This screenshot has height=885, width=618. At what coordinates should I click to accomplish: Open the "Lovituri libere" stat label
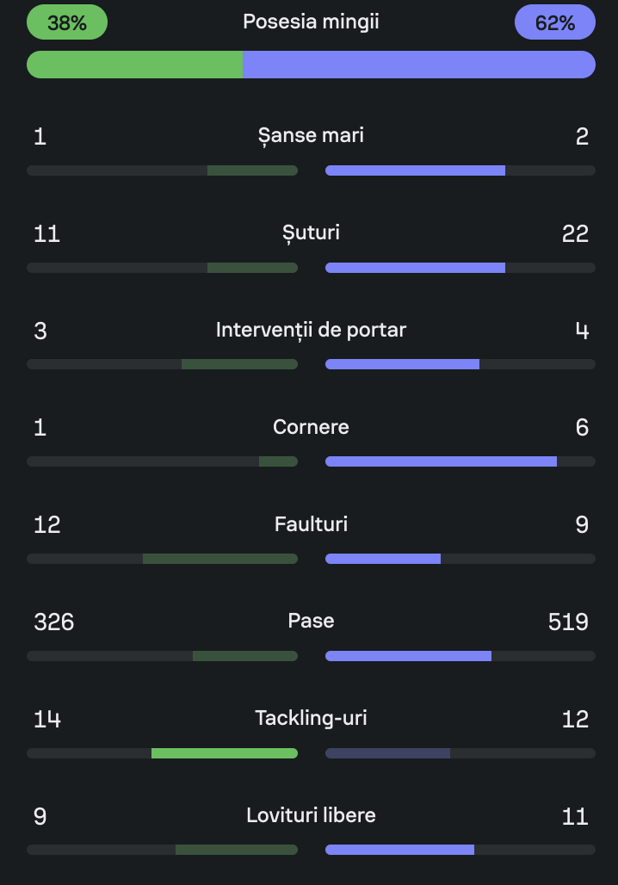click(x=311, y=816)
